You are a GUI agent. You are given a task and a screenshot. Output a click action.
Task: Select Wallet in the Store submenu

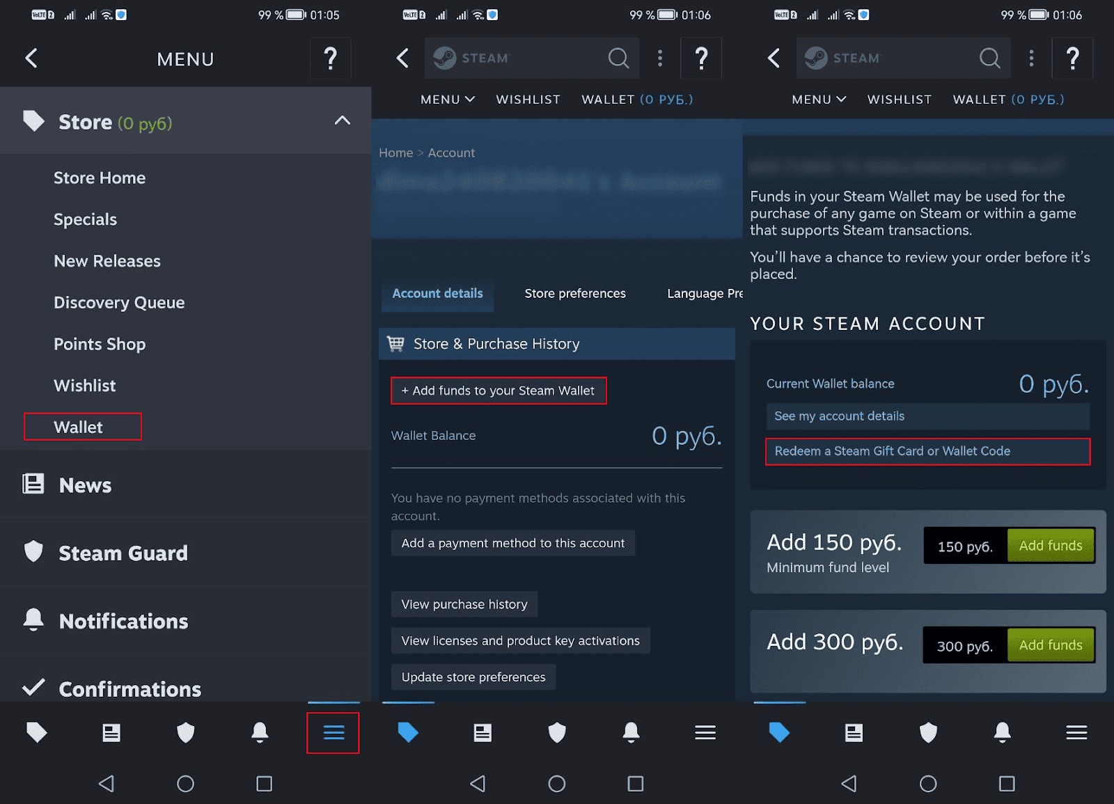coord(82,427)
